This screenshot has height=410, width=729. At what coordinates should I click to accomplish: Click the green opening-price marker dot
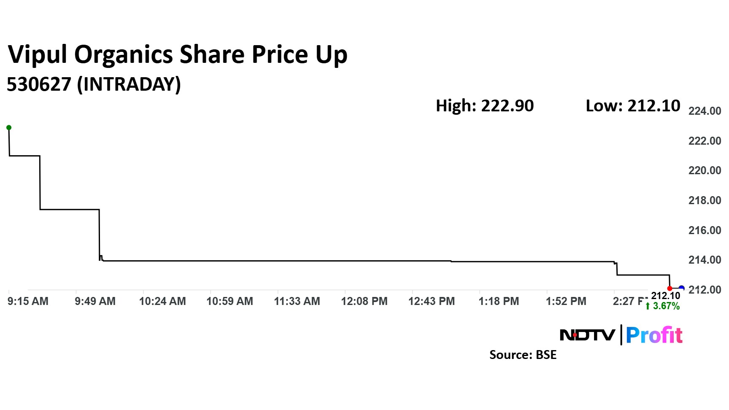click(x=9, y=127)
